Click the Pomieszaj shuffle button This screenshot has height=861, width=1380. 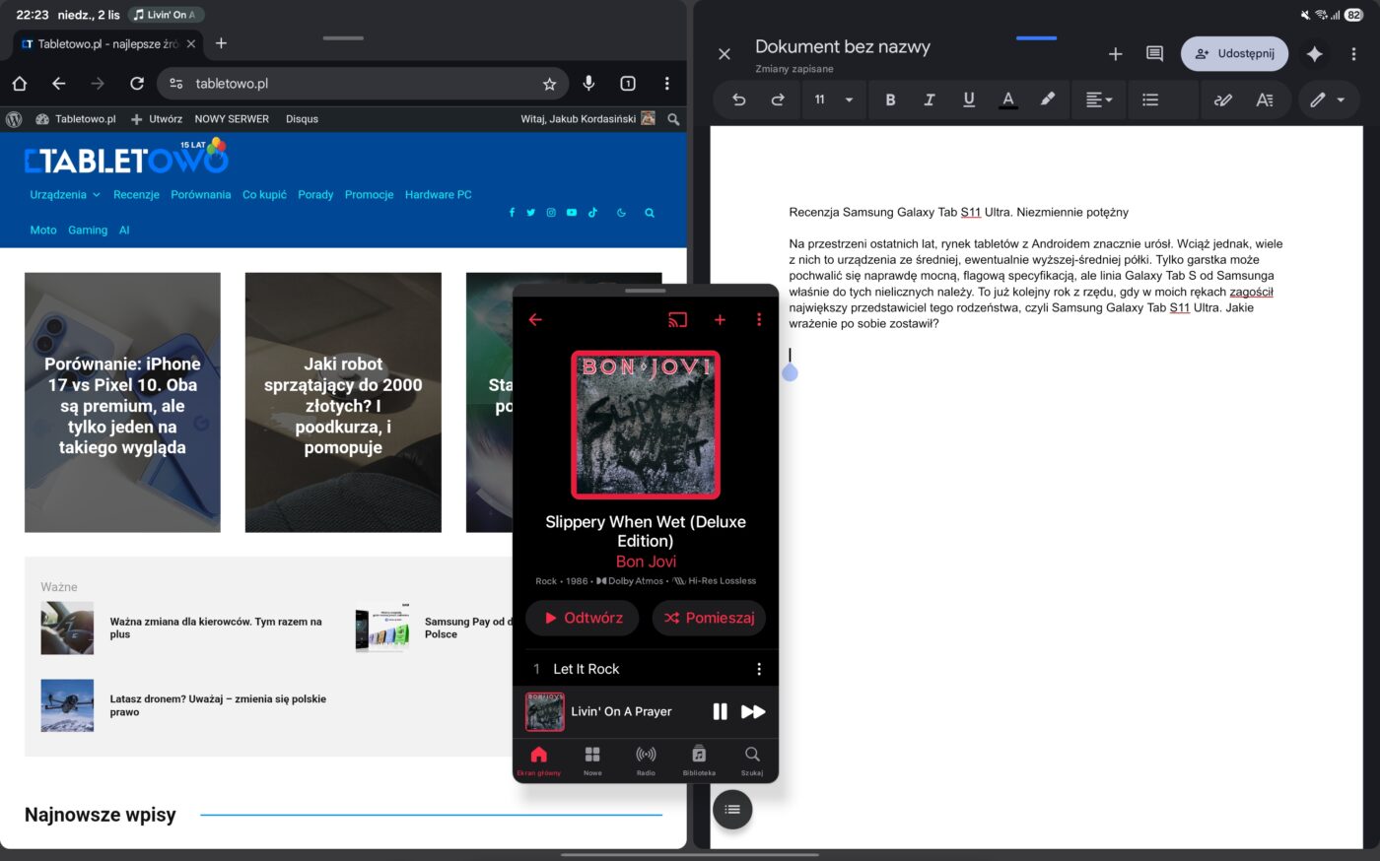pyautogui.click(x=709, y=618)
